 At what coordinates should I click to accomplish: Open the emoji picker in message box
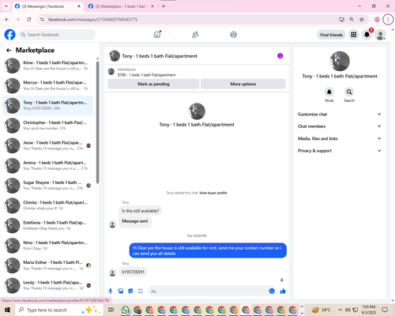point(272,291)
